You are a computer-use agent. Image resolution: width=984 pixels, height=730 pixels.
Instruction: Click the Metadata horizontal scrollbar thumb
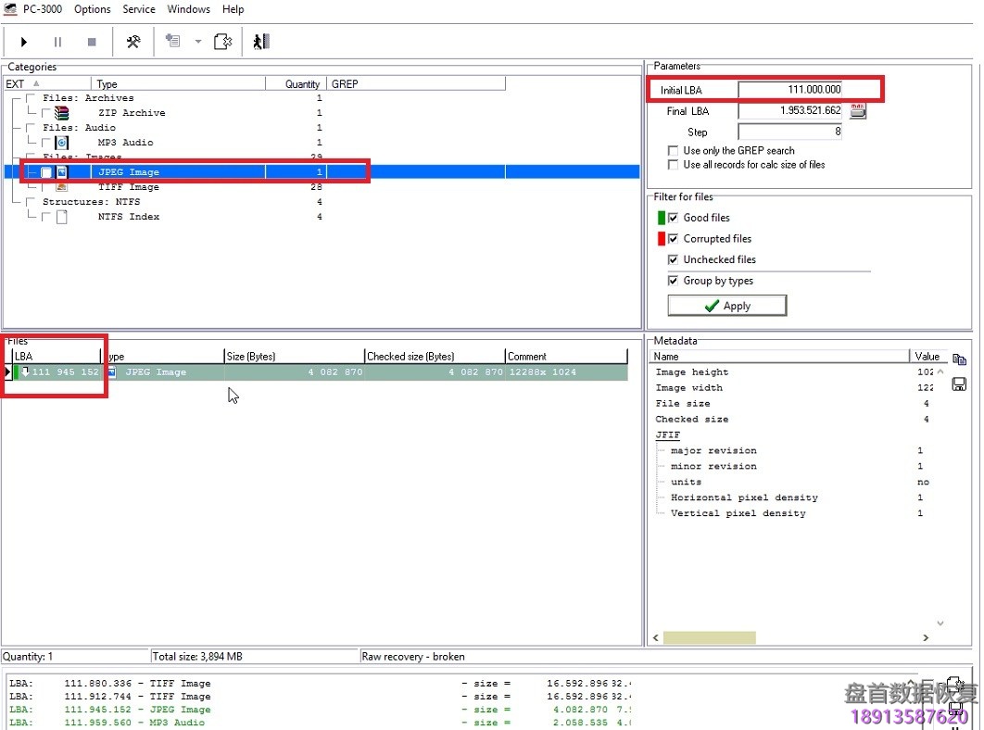(x=709, y=637)
